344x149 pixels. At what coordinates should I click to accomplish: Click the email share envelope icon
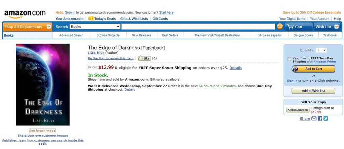[314, 118]
